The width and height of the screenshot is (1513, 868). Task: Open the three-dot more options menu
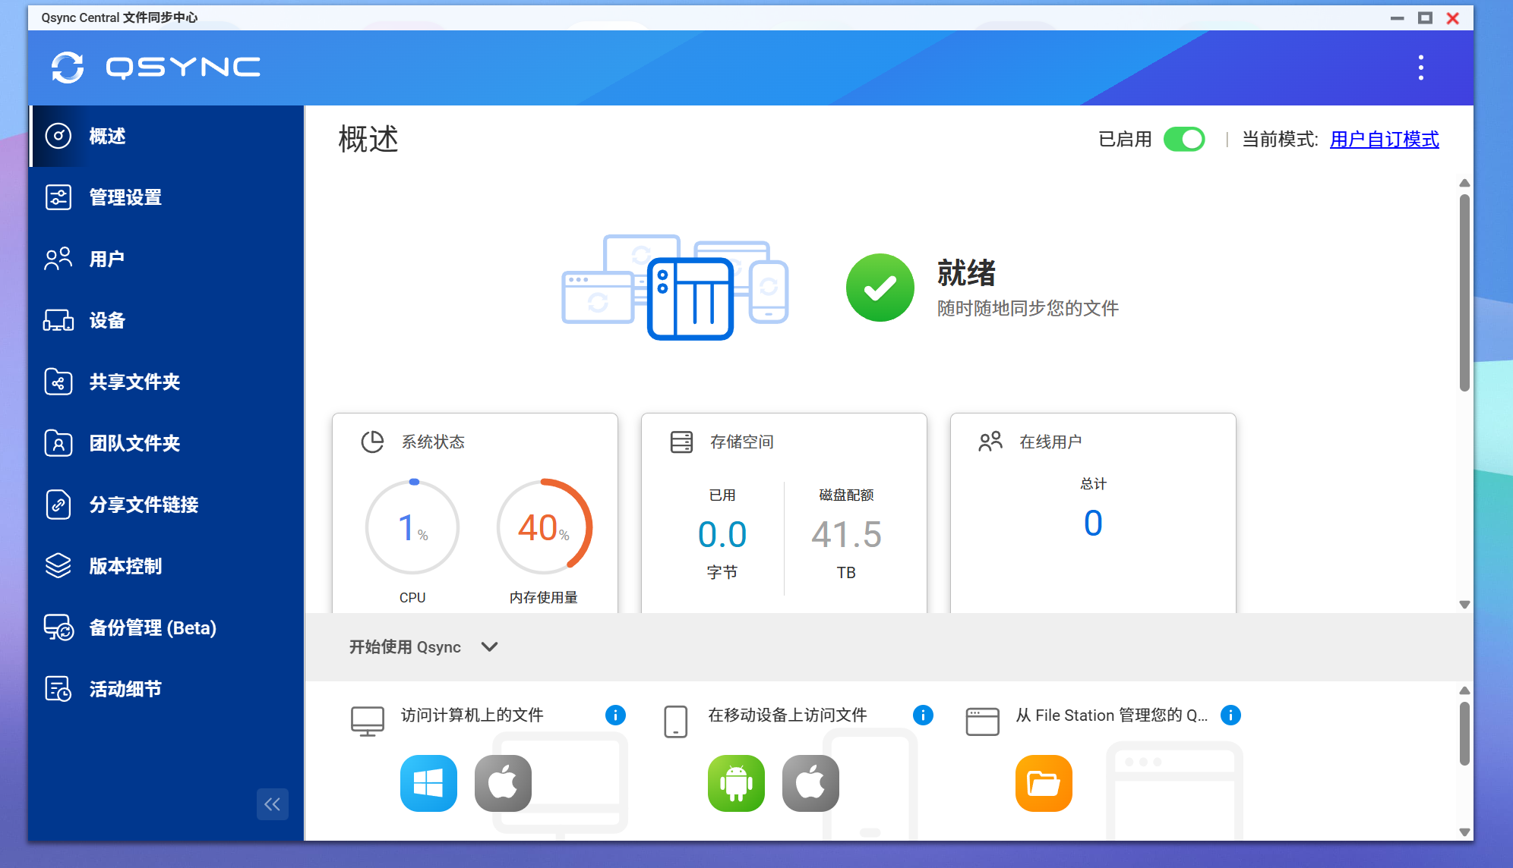pos(1420,68)
